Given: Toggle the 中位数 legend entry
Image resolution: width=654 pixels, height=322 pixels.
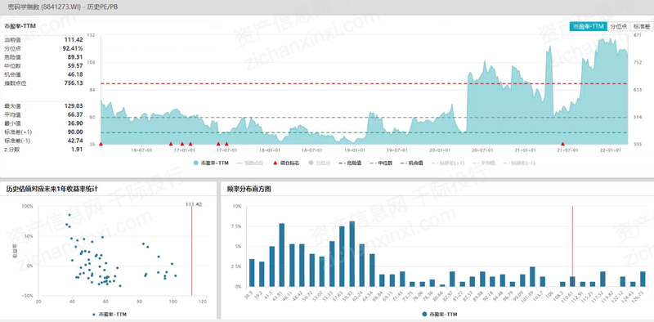Looking at the screenshot, I should tap(381, 163).
